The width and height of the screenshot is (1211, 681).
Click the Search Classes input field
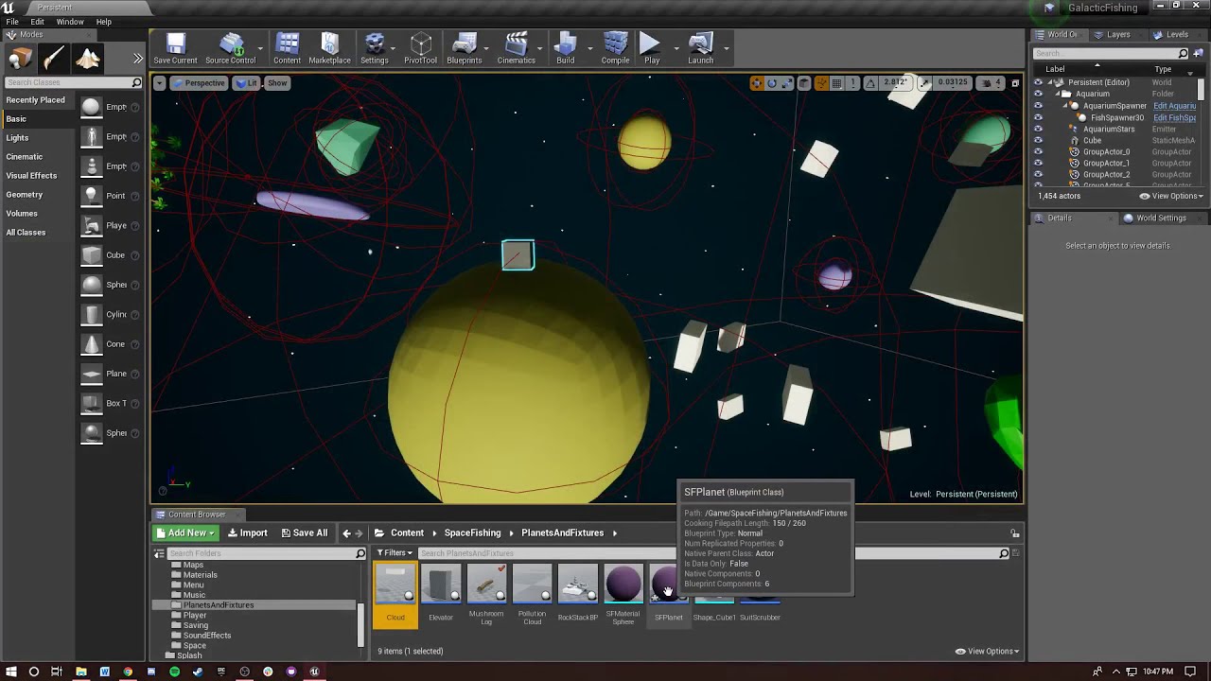click(x=73, y=82)
